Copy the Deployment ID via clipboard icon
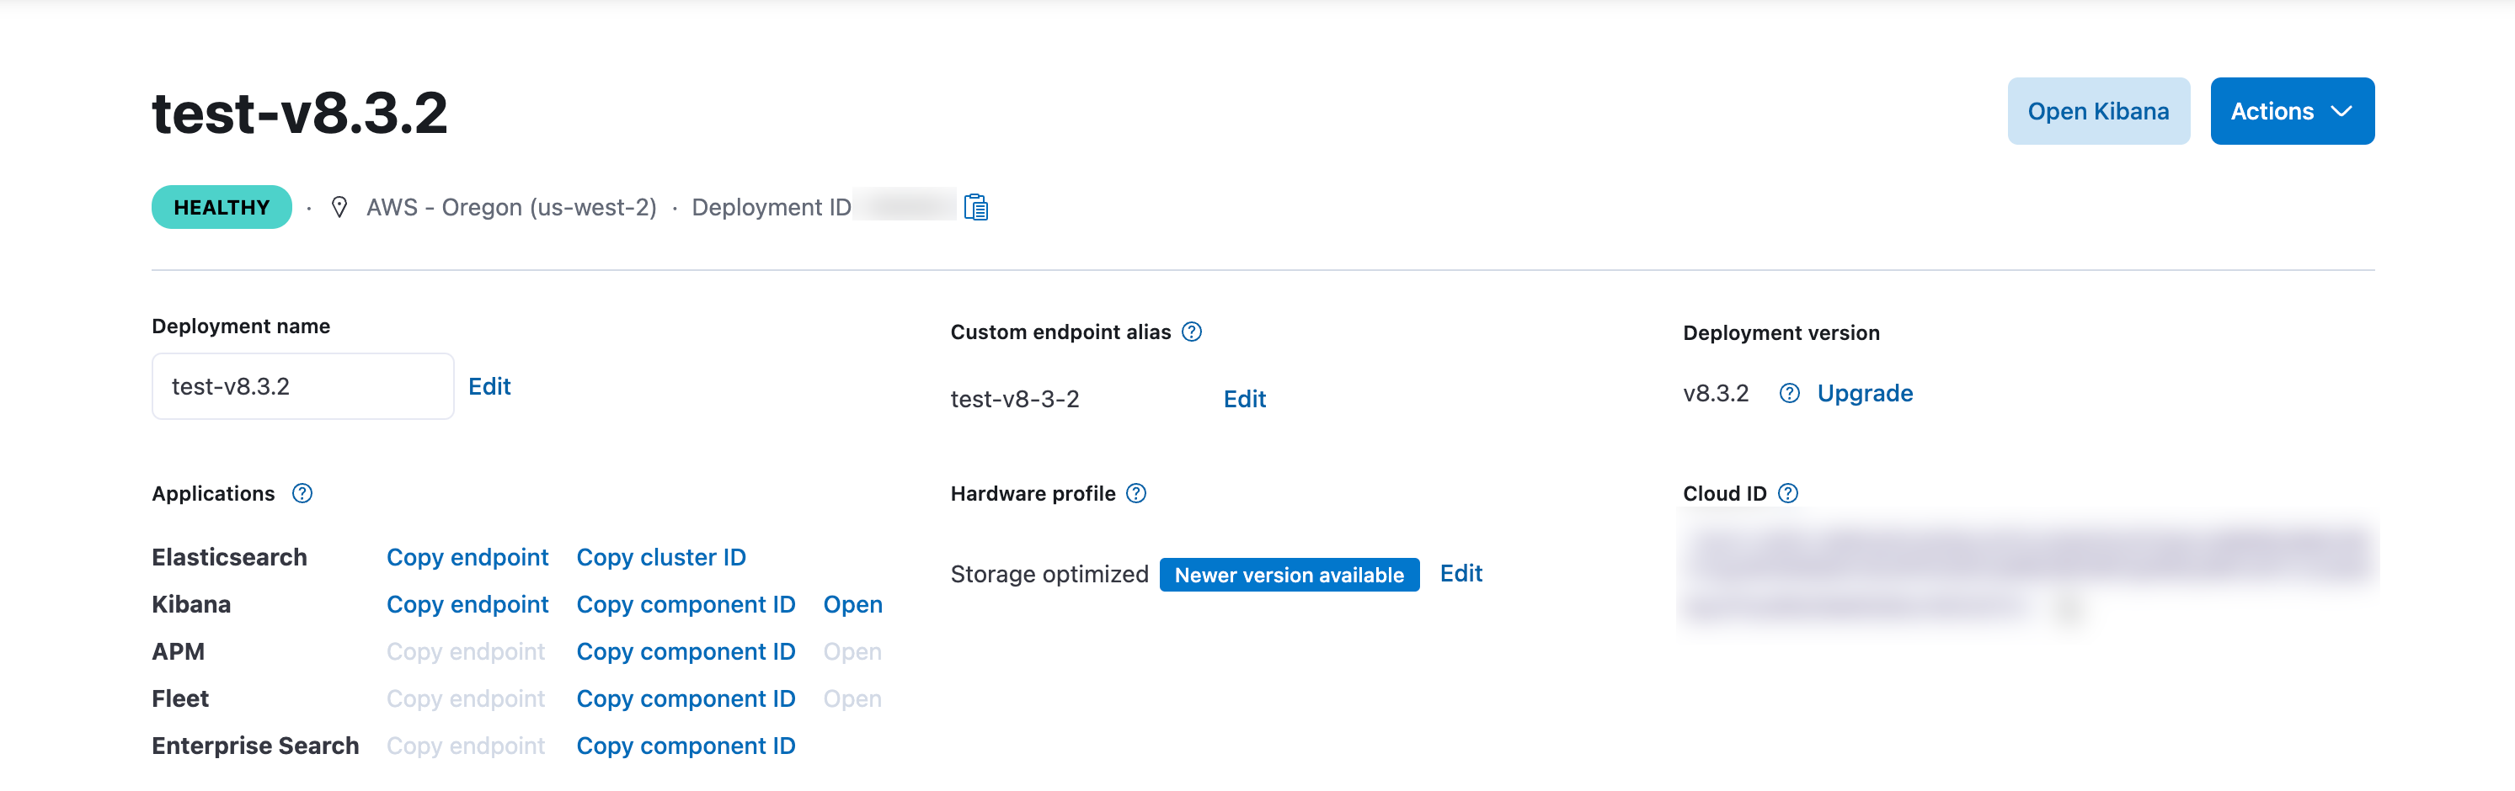The image size is (2515, 791). tap(975, 206)
